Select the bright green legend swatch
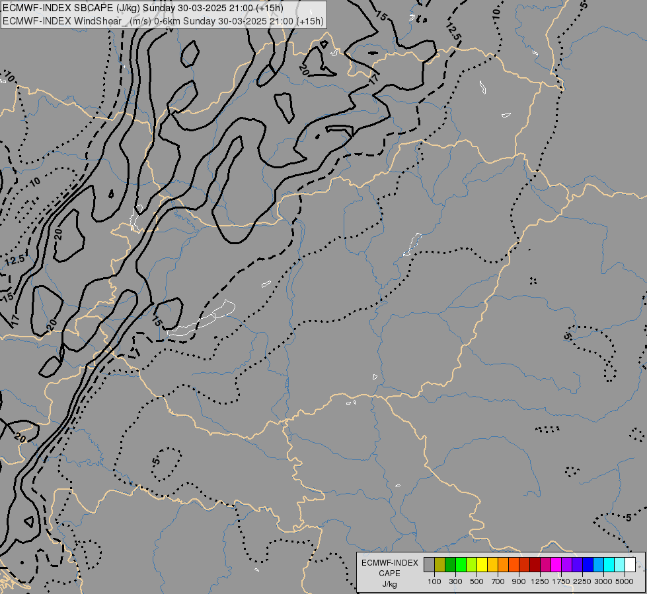647x594 pixels. pyautogui.click(x=461, y=564)
